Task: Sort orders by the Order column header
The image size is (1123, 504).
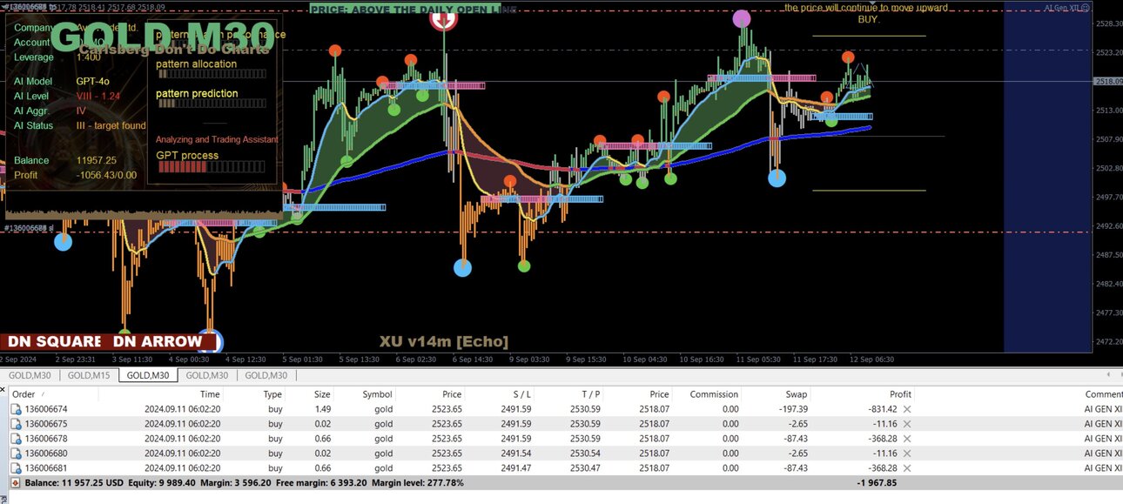Action: pyautogui.click(x=24, y=394)
